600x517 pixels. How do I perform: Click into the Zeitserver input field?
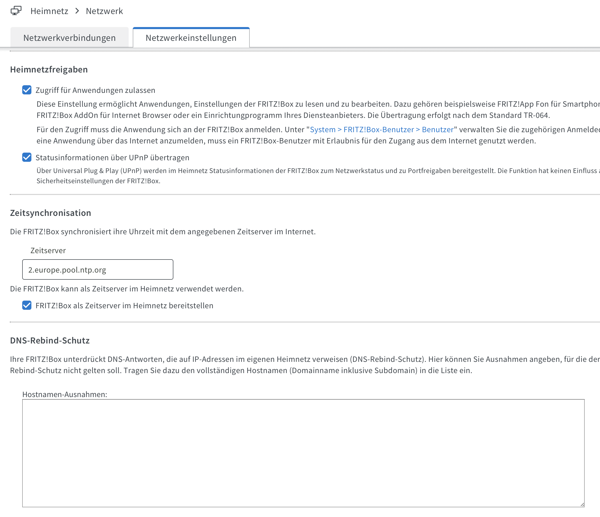[98, 269]
